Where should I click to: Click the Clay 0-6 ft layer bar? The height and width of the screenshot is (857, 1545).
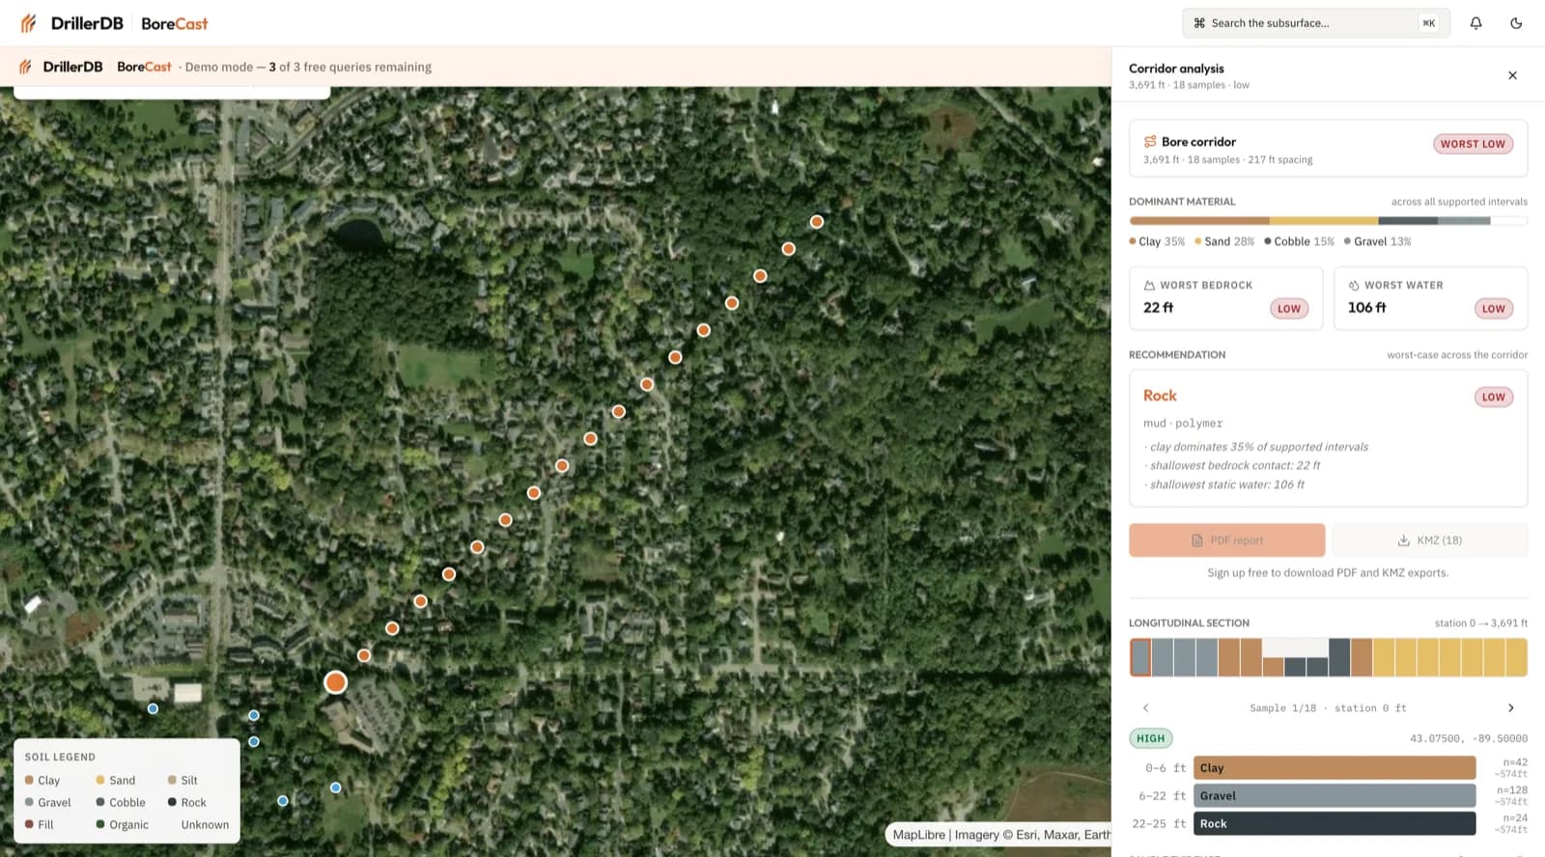click(1334, 768)
